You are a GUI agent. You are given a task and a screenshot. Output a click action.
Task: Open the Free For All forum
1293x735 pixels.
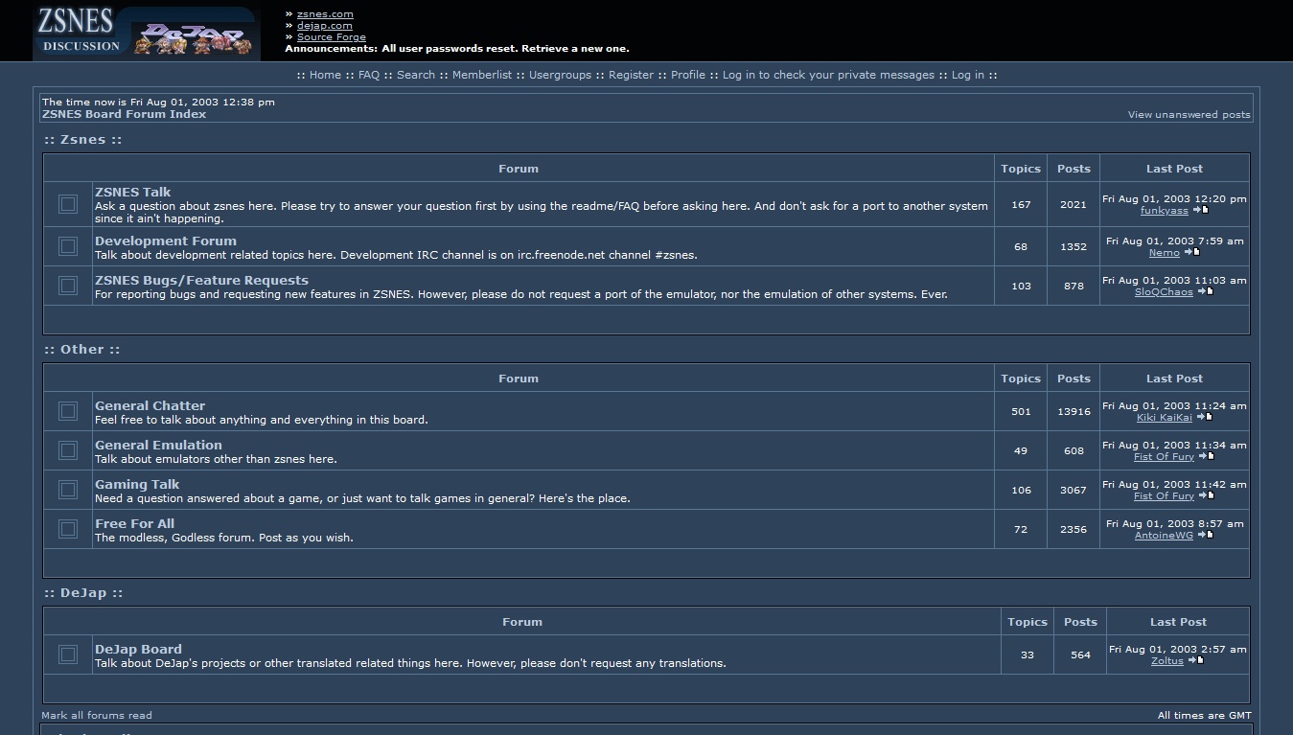[134, 524]
